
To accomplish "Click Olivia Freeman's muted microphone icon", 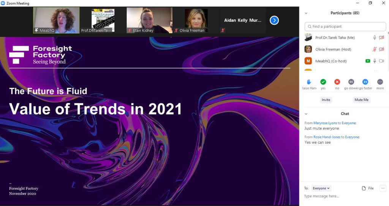I will tap(375, 49).
